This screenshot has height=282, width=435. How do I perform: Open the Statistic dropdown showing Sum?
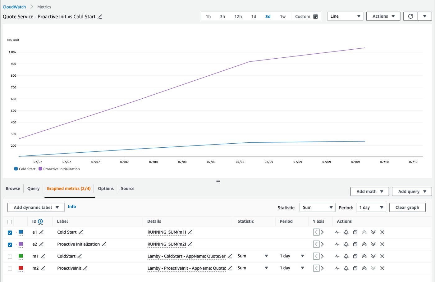[x=317, y=207]
